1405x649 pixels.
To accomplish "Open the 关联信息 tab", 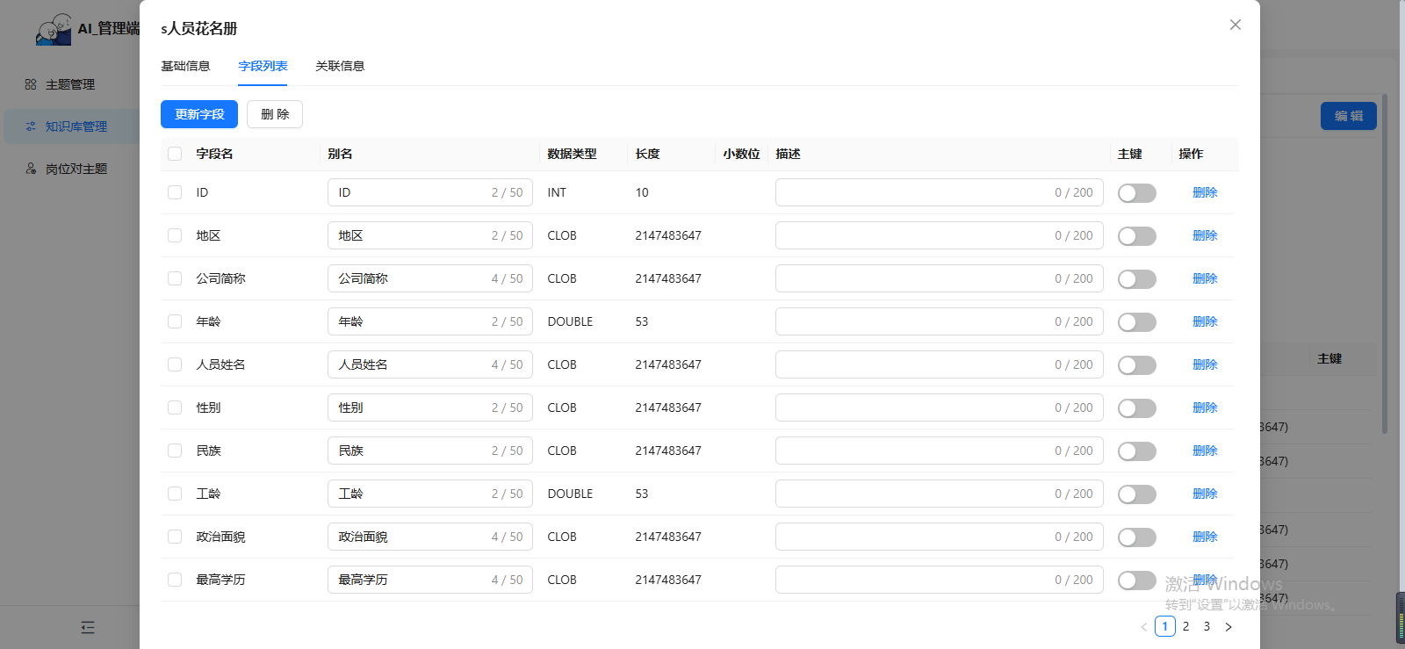I will (340, 66).
